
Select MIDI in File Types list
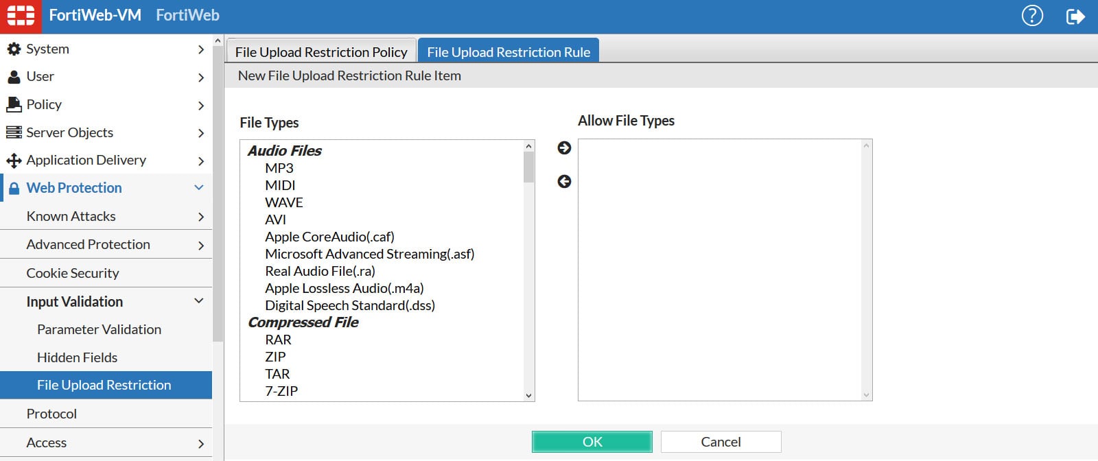pyautogui.click(x=280, y=185)
